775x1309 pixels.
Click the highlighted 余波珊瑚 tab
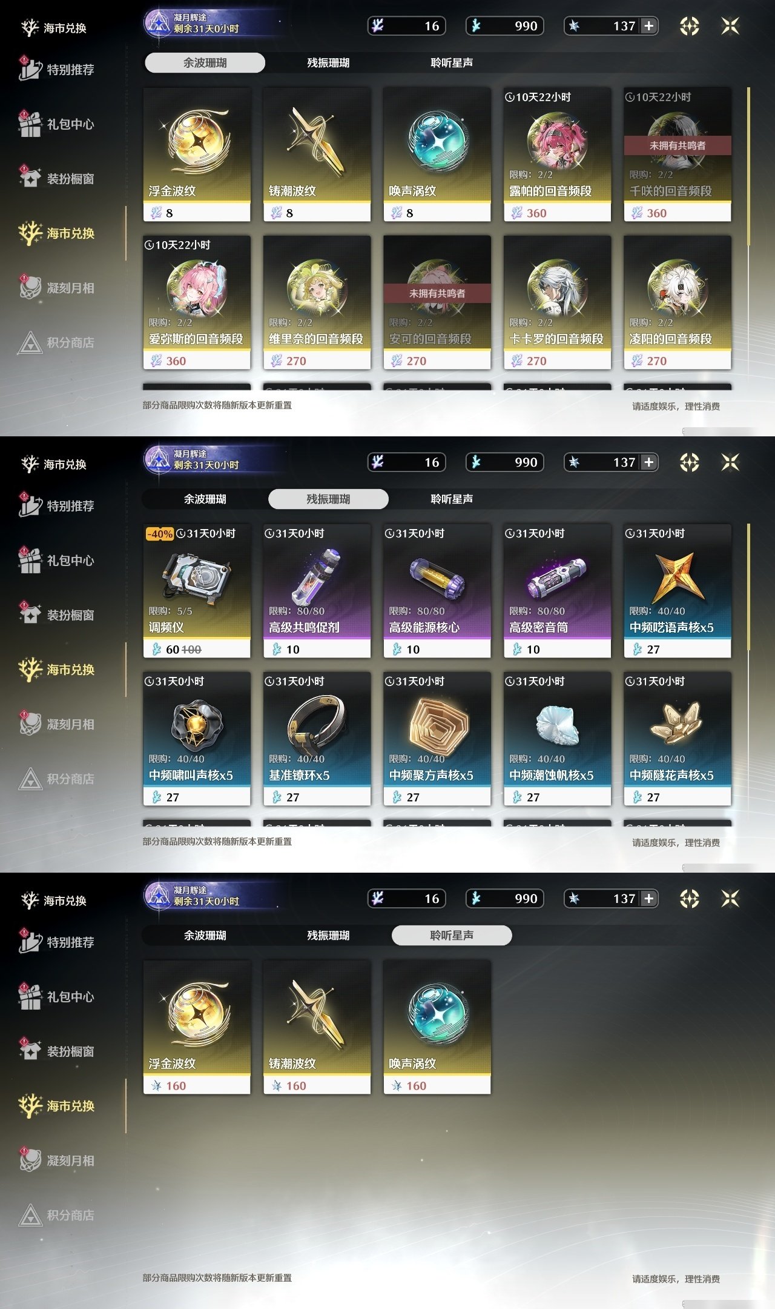205,62
